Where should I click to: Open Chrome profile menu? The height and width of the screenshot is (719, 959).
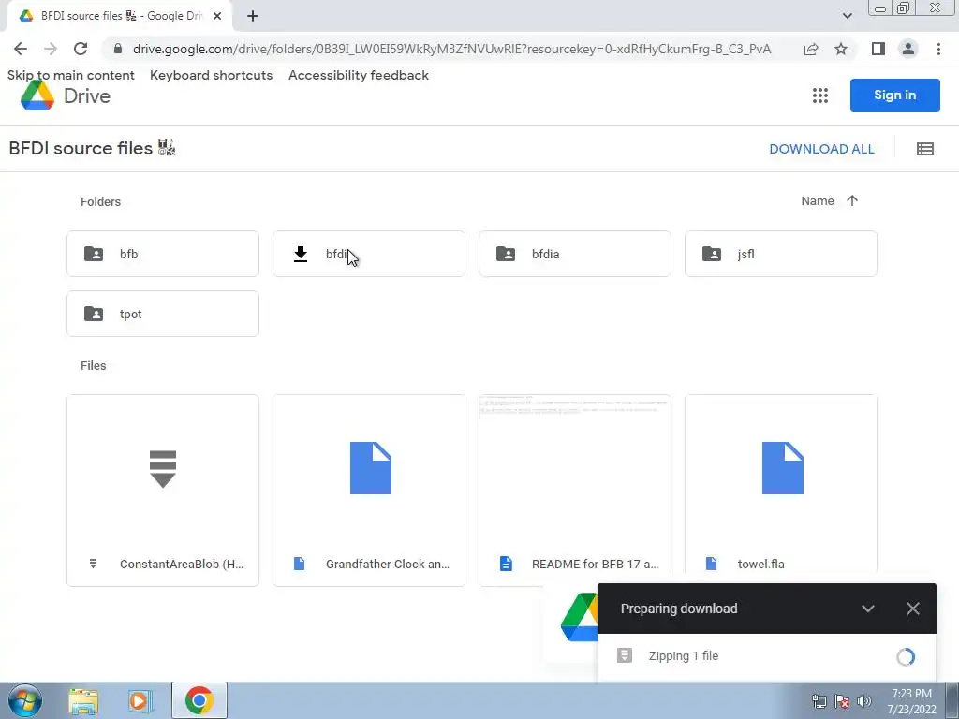pos(908,49)
